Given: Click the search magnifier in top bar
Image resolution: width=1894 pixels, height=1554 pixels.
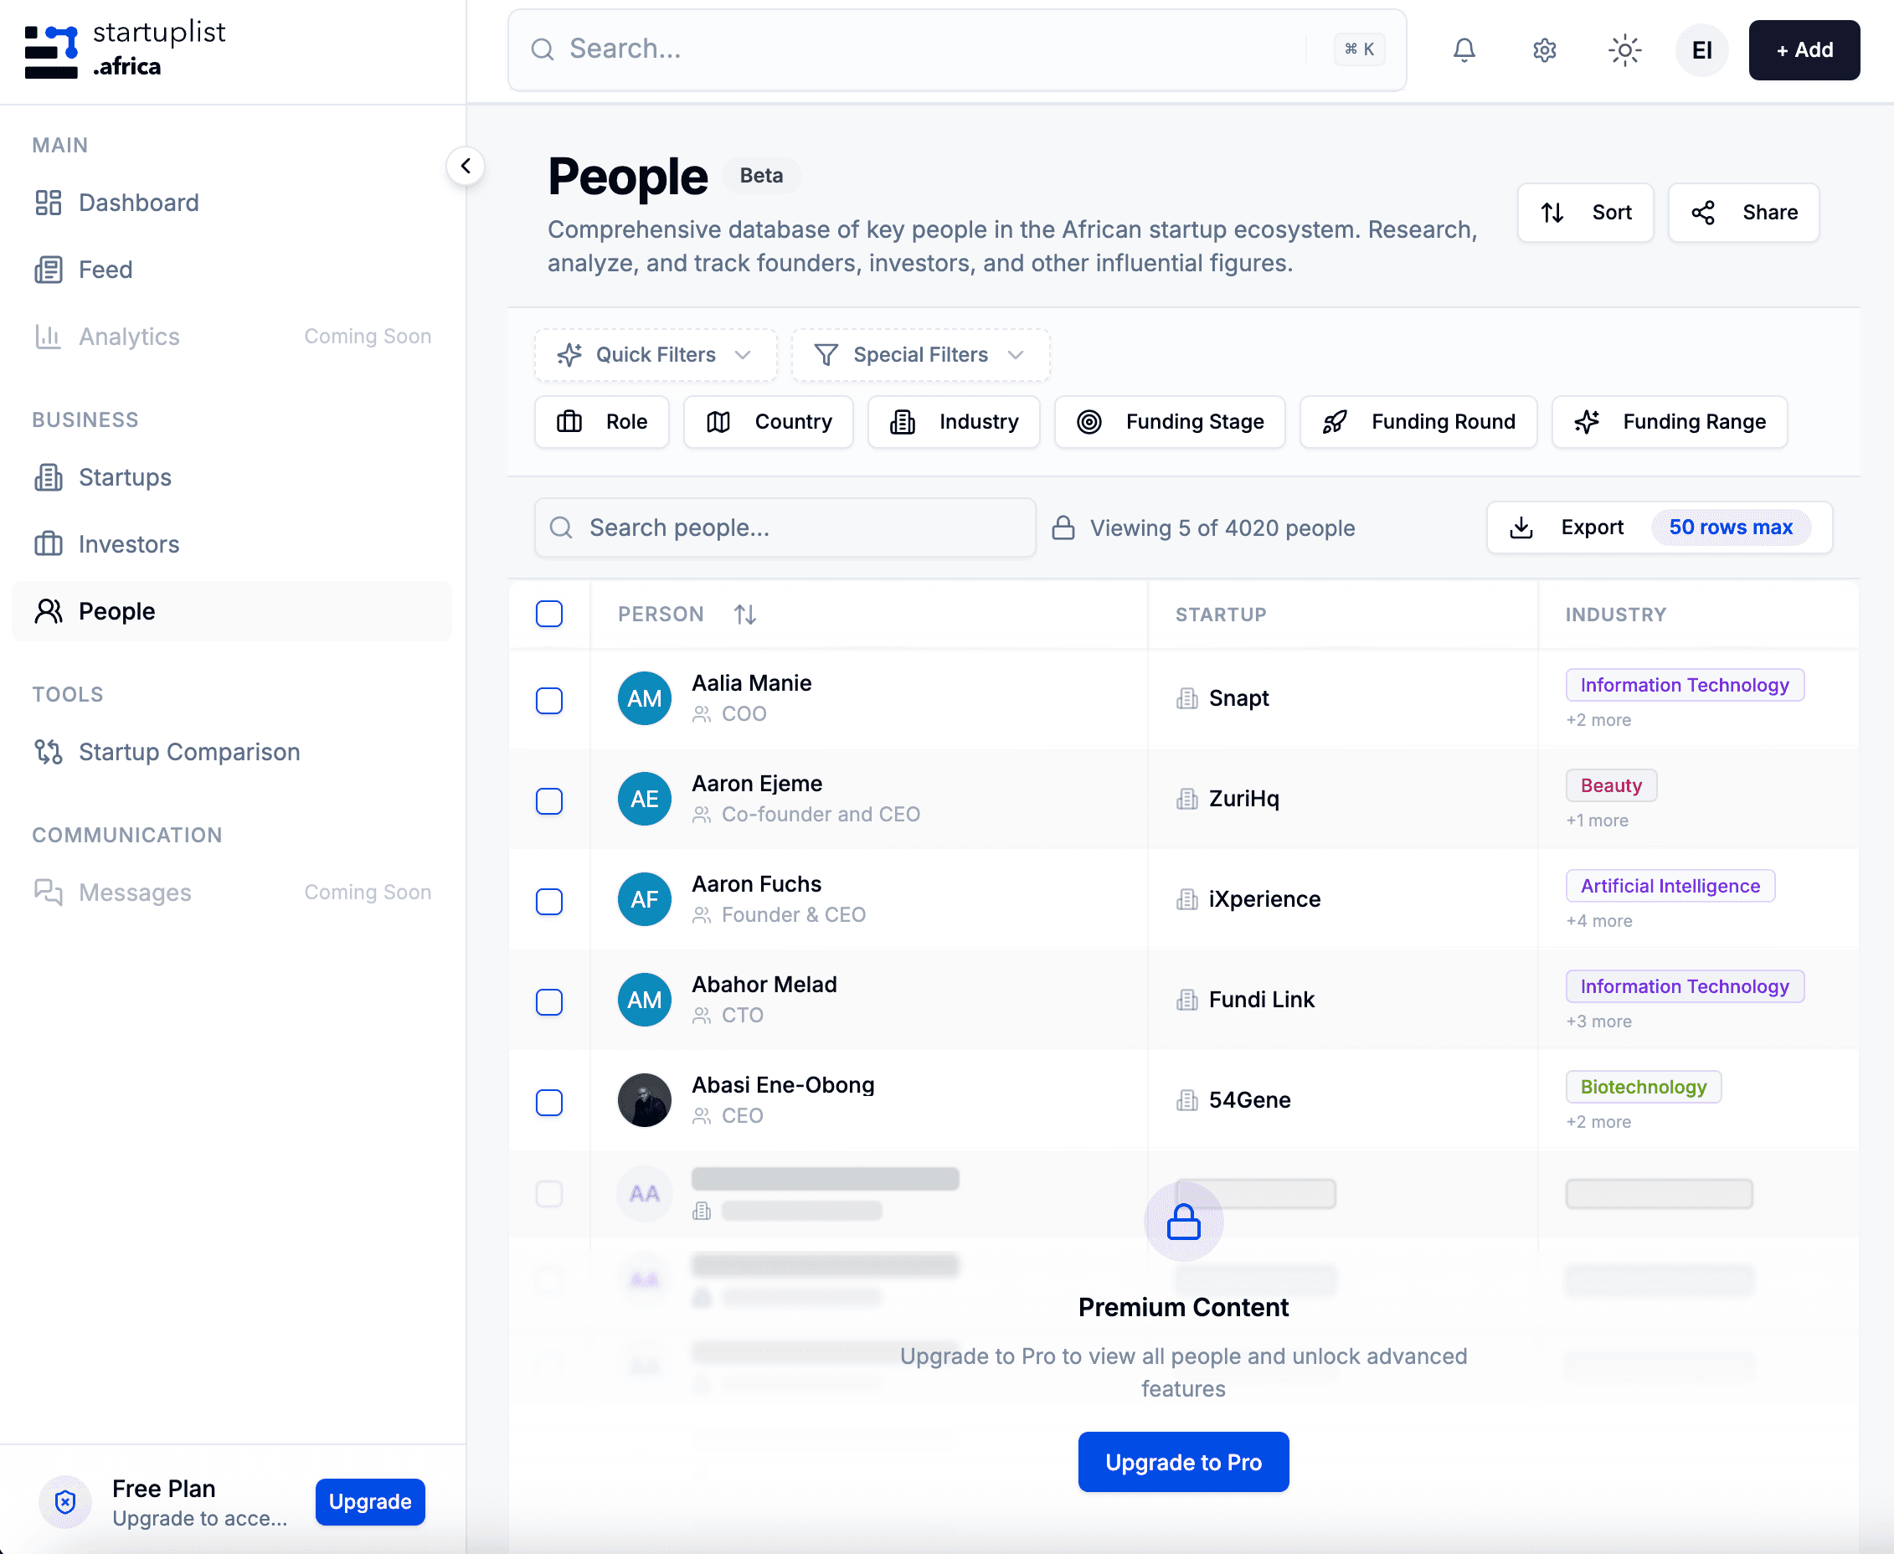Looking at the screenshot, I should pos(542,49).
